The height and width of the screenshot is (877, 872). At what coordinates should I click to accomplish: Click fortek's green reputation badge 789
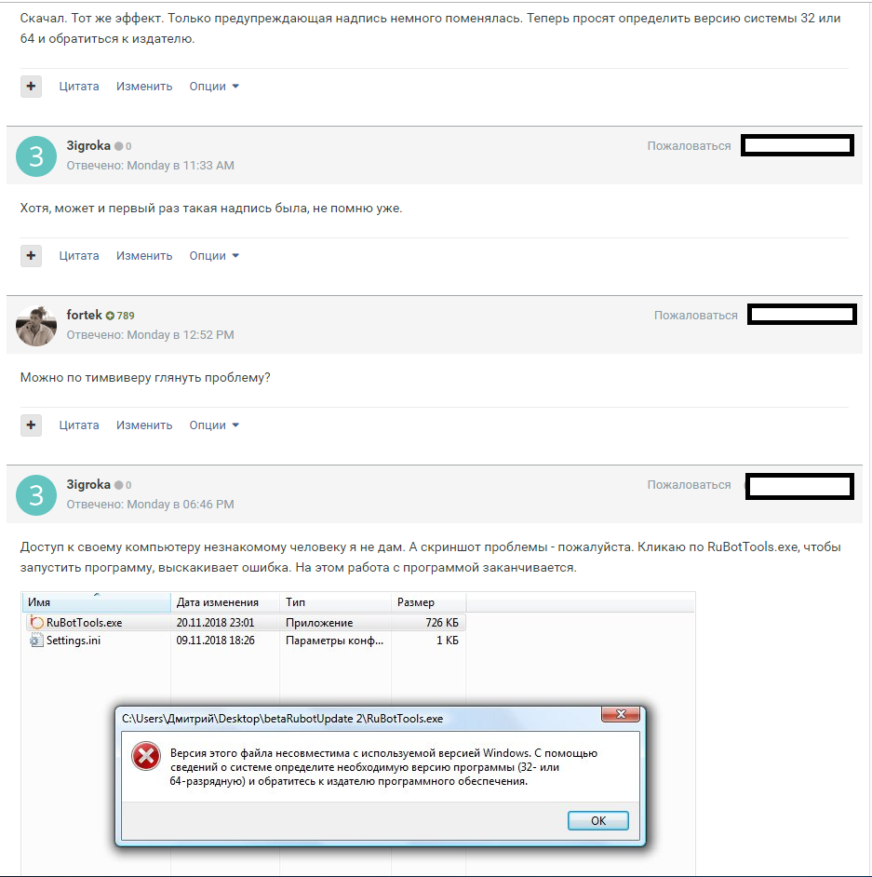(x=120, y=316)
